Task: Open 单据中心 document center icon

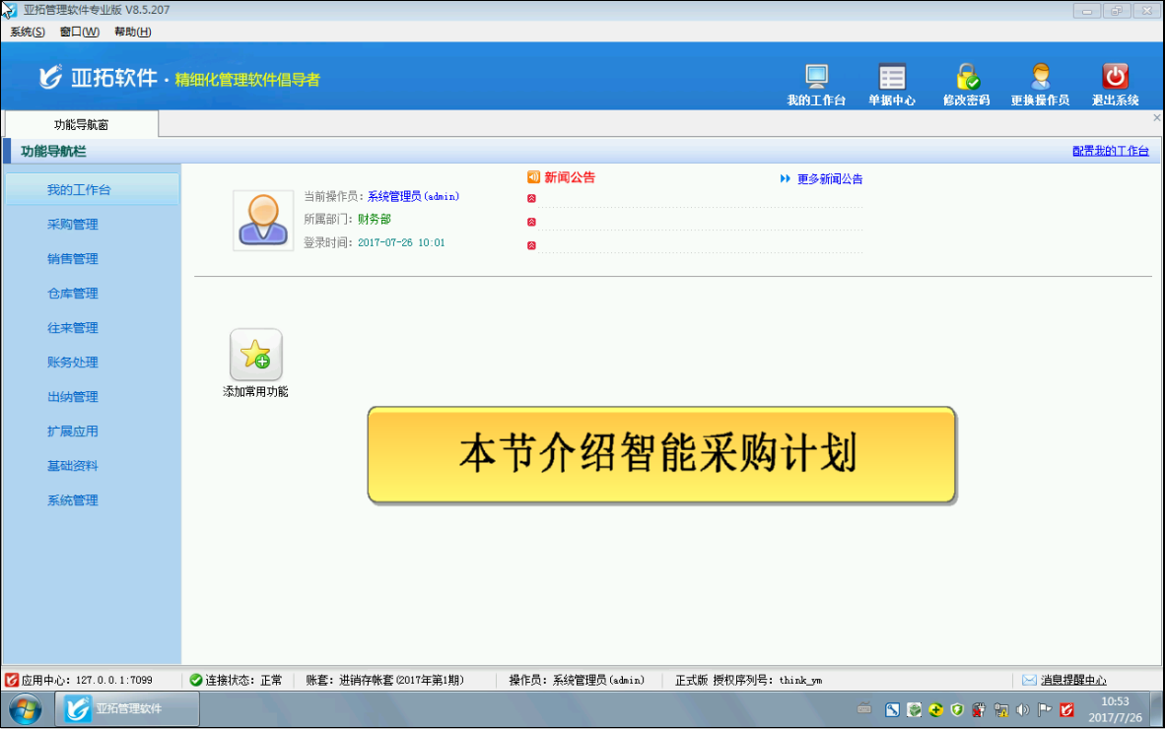Action: (891, 78)
